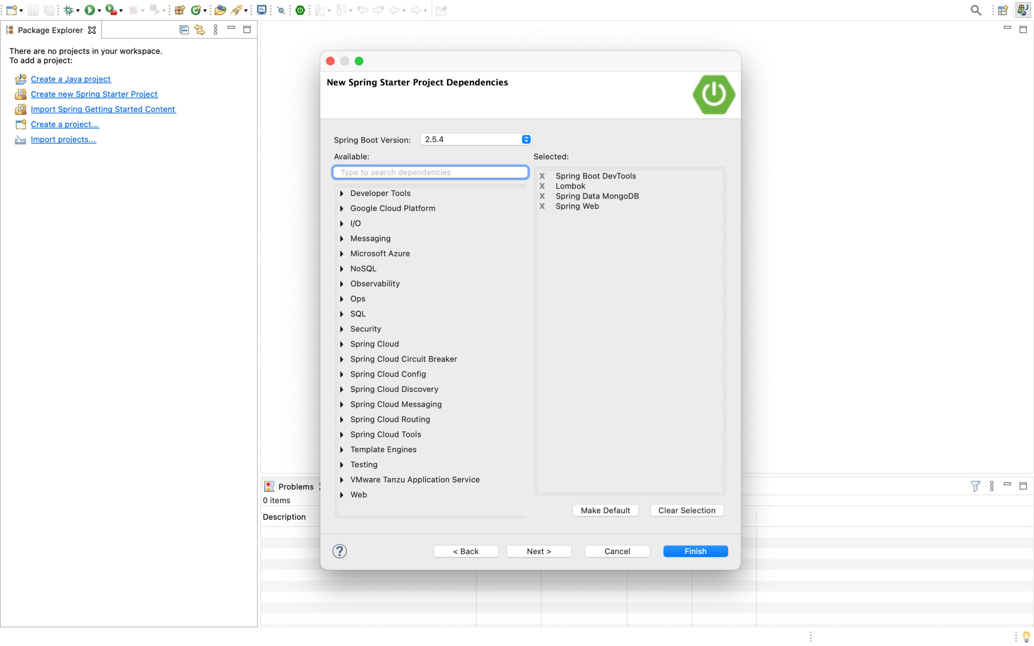Click the Cancel button
The height and width of the screenshot is (646, 1034).
tap(617, 551)
